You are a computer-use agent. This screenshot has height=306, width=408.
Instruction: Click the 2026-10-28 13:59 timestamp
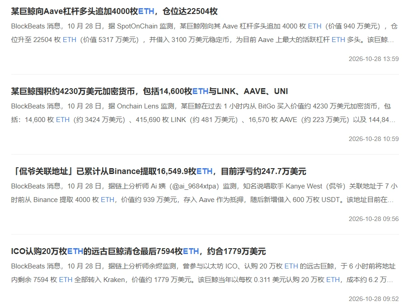tap(374, 59)
